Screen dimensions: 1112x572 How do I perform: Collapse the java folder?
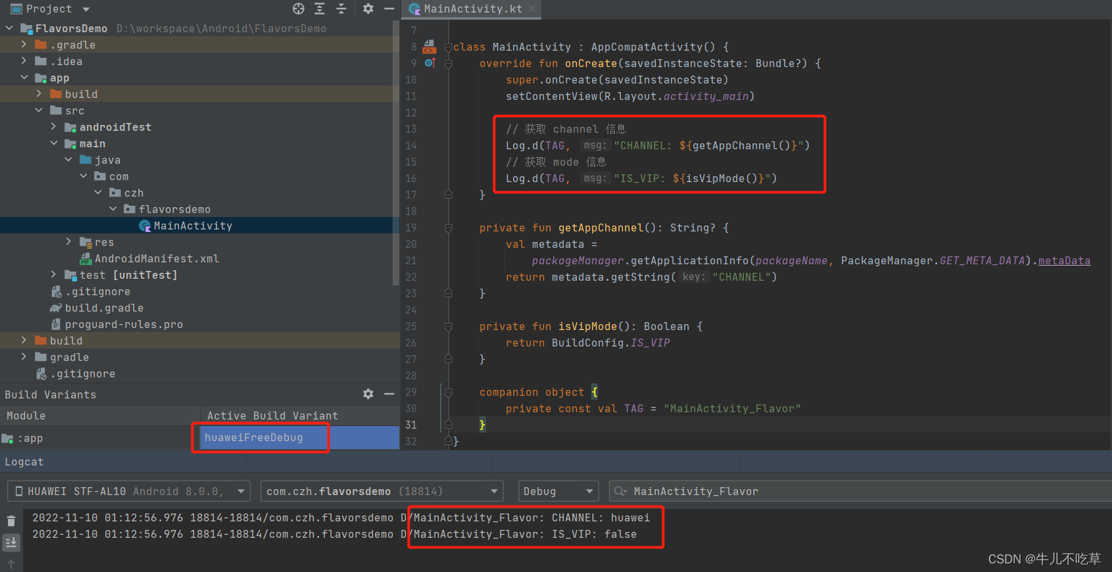pos(69,160)
